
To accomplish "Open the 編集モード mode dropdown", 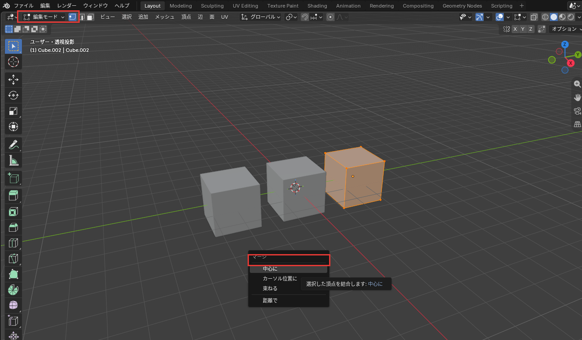I will [x=44, y=17].
